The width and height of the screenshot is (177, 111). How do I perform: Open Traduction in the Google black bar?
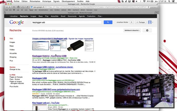[91, 16]
